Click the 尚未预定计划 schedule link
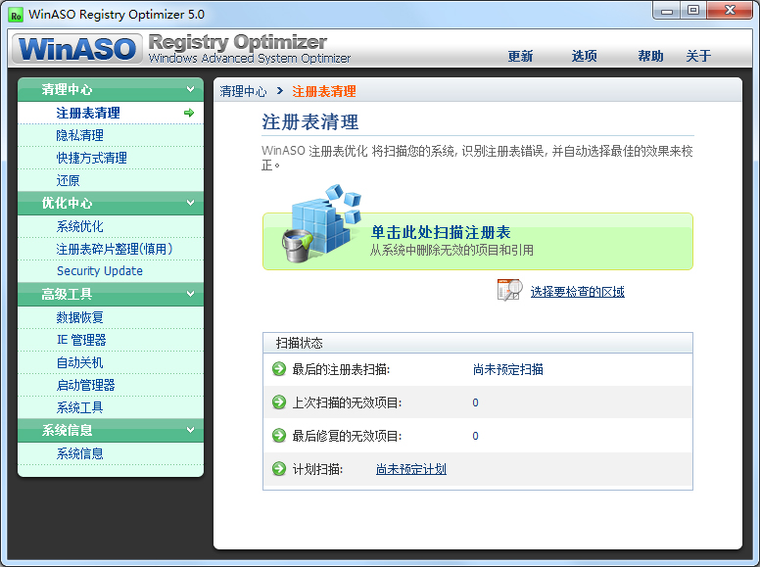 pyautogui.click(x=411, y=469)
